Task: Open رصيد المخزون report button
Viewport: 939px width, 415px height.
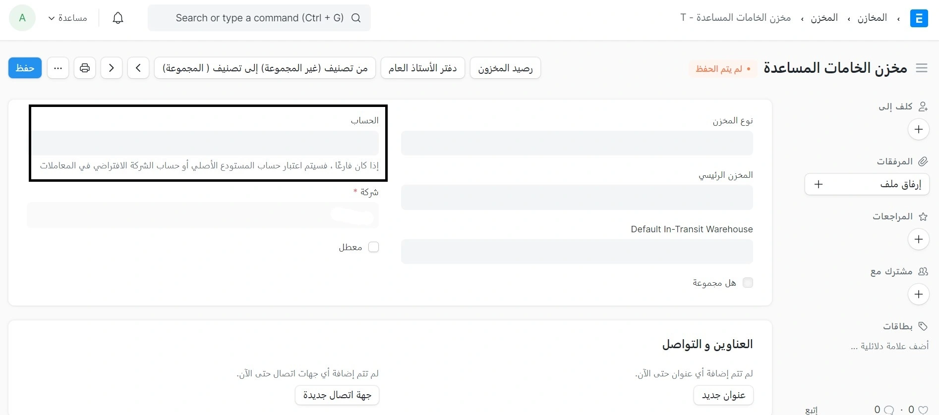Action: [505, 68]
